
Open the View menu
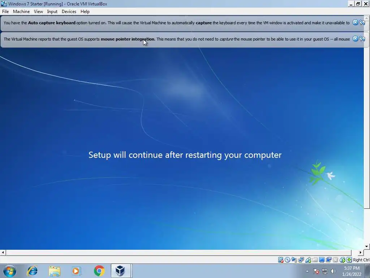click(38, 12)
